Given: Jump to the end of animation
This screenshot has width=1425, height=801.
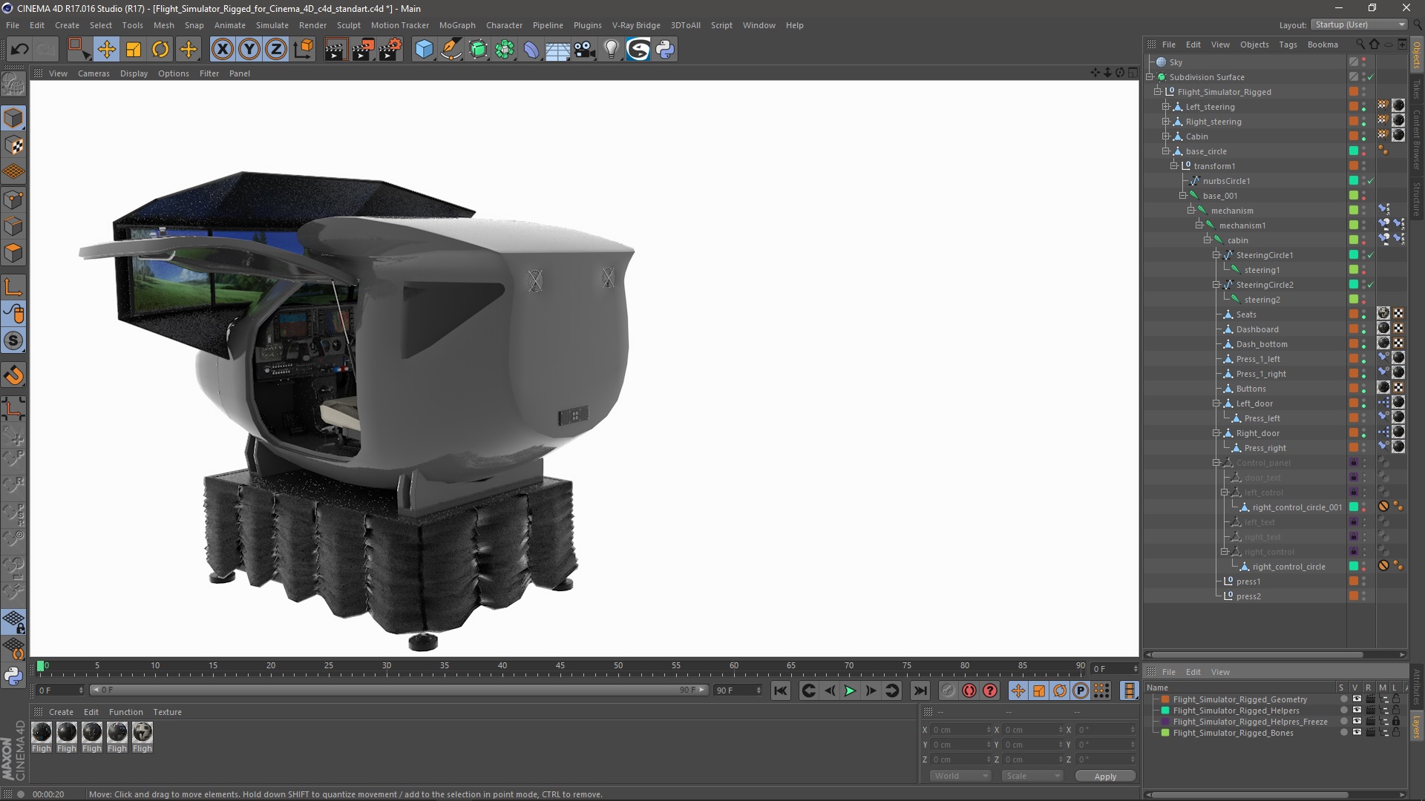Looking at the screenshot, I should coord(920,690).
